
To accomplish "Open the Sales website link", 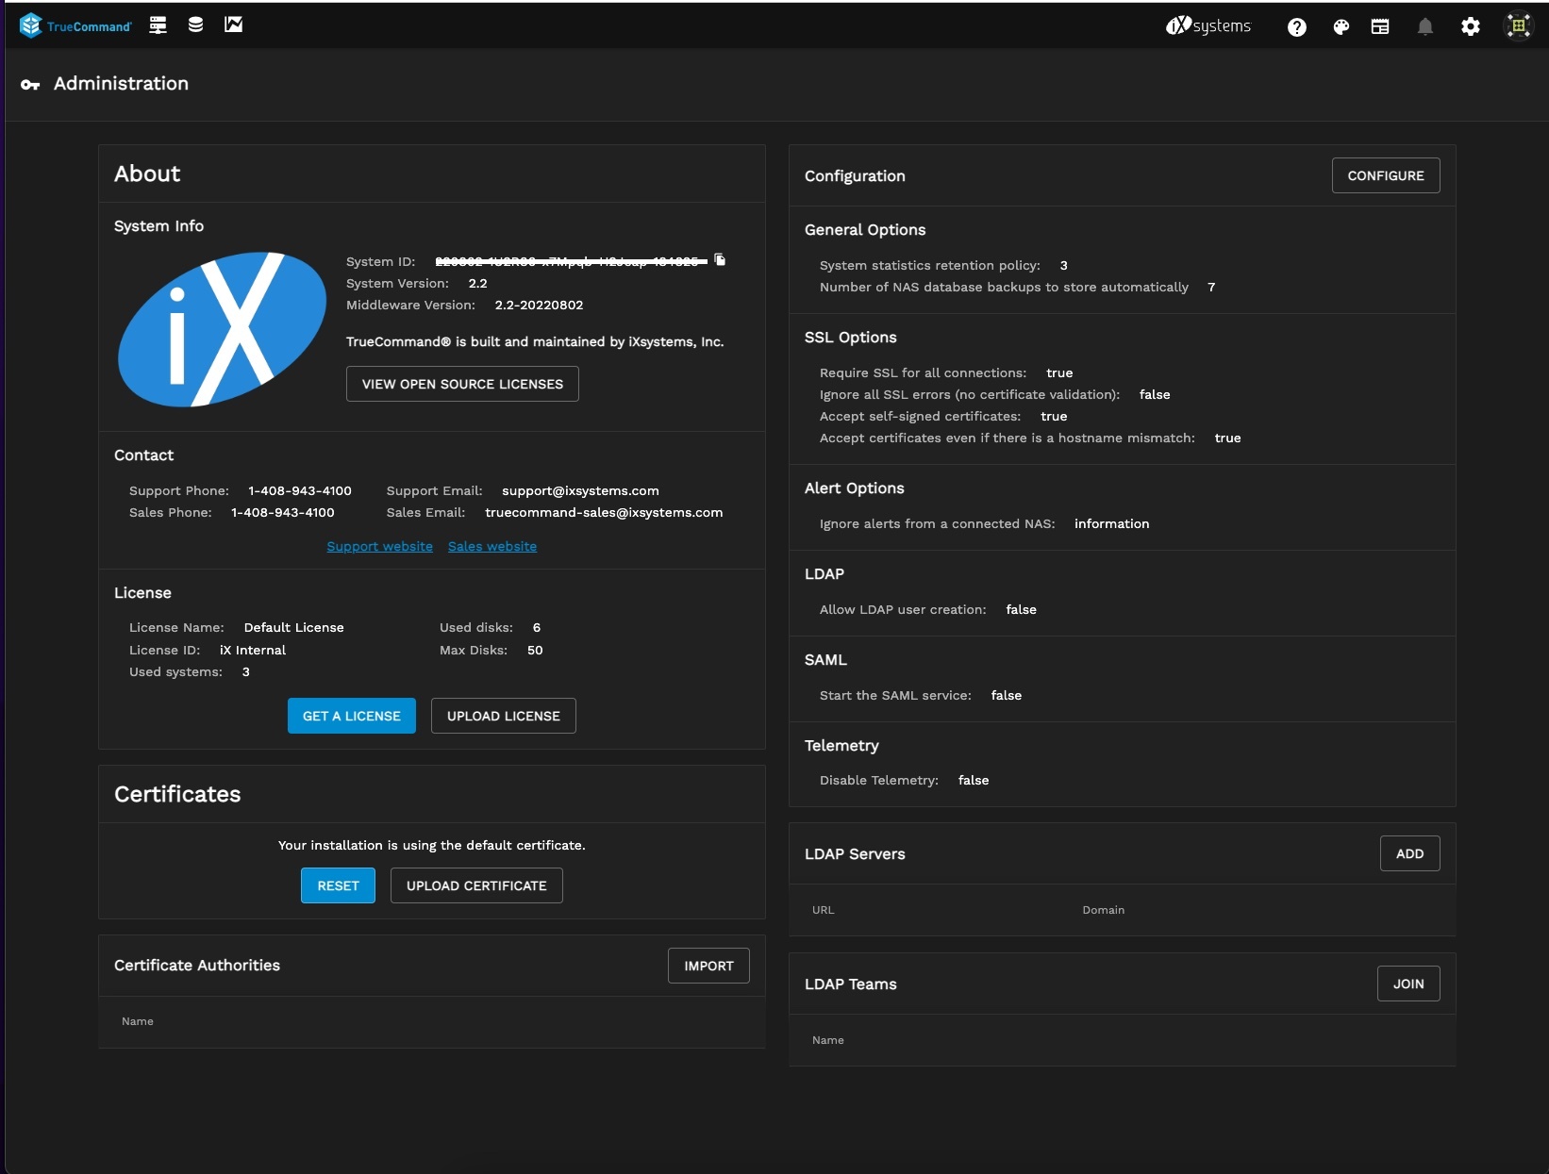I will click(492, 547).
